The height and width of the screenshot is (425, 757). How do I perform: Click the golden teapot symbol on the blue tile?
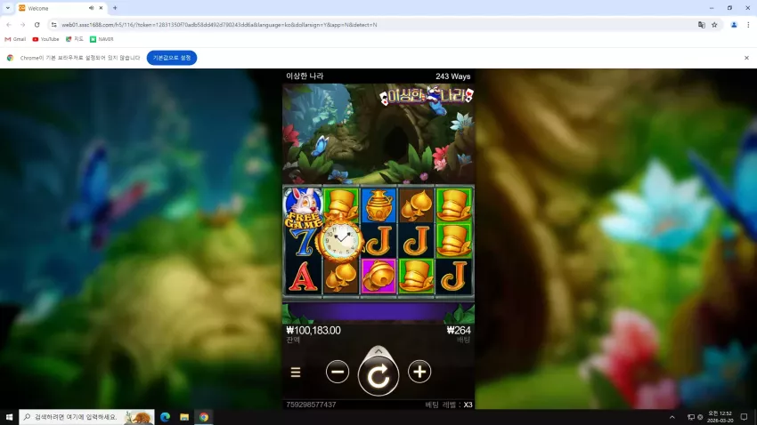coord(378,204)
